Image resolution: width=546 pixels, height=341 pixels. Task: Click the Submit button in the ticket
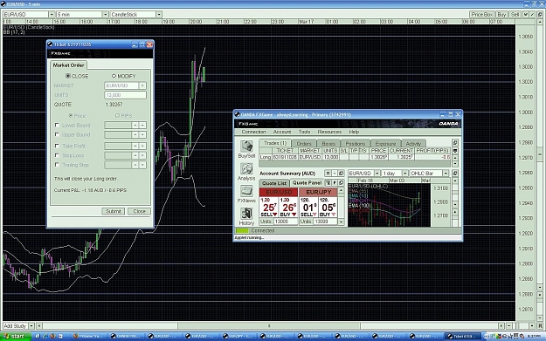114,211
